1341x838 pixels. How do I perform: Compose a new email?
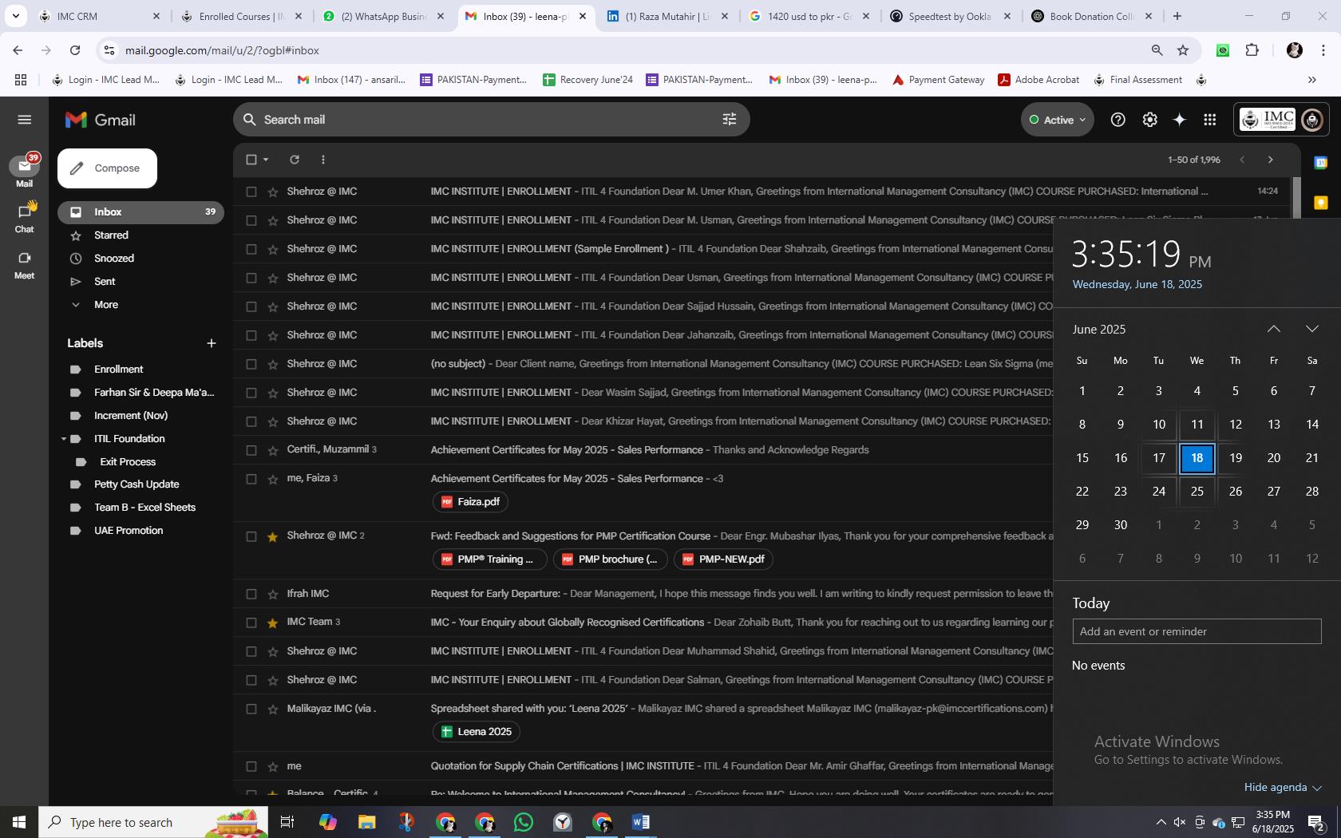coord(107,168)
